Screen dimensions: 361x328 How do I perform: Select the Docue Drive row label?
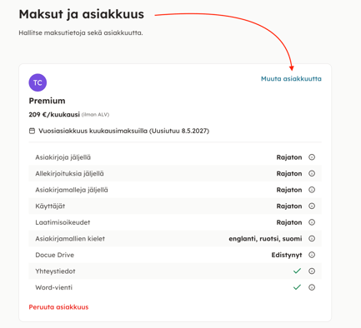click(x=55, y=255)
